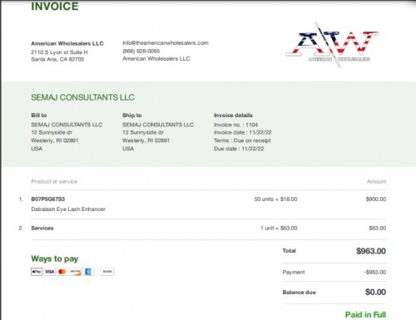
Task: Click the $63.00 services amount
Action: [378, 229]
